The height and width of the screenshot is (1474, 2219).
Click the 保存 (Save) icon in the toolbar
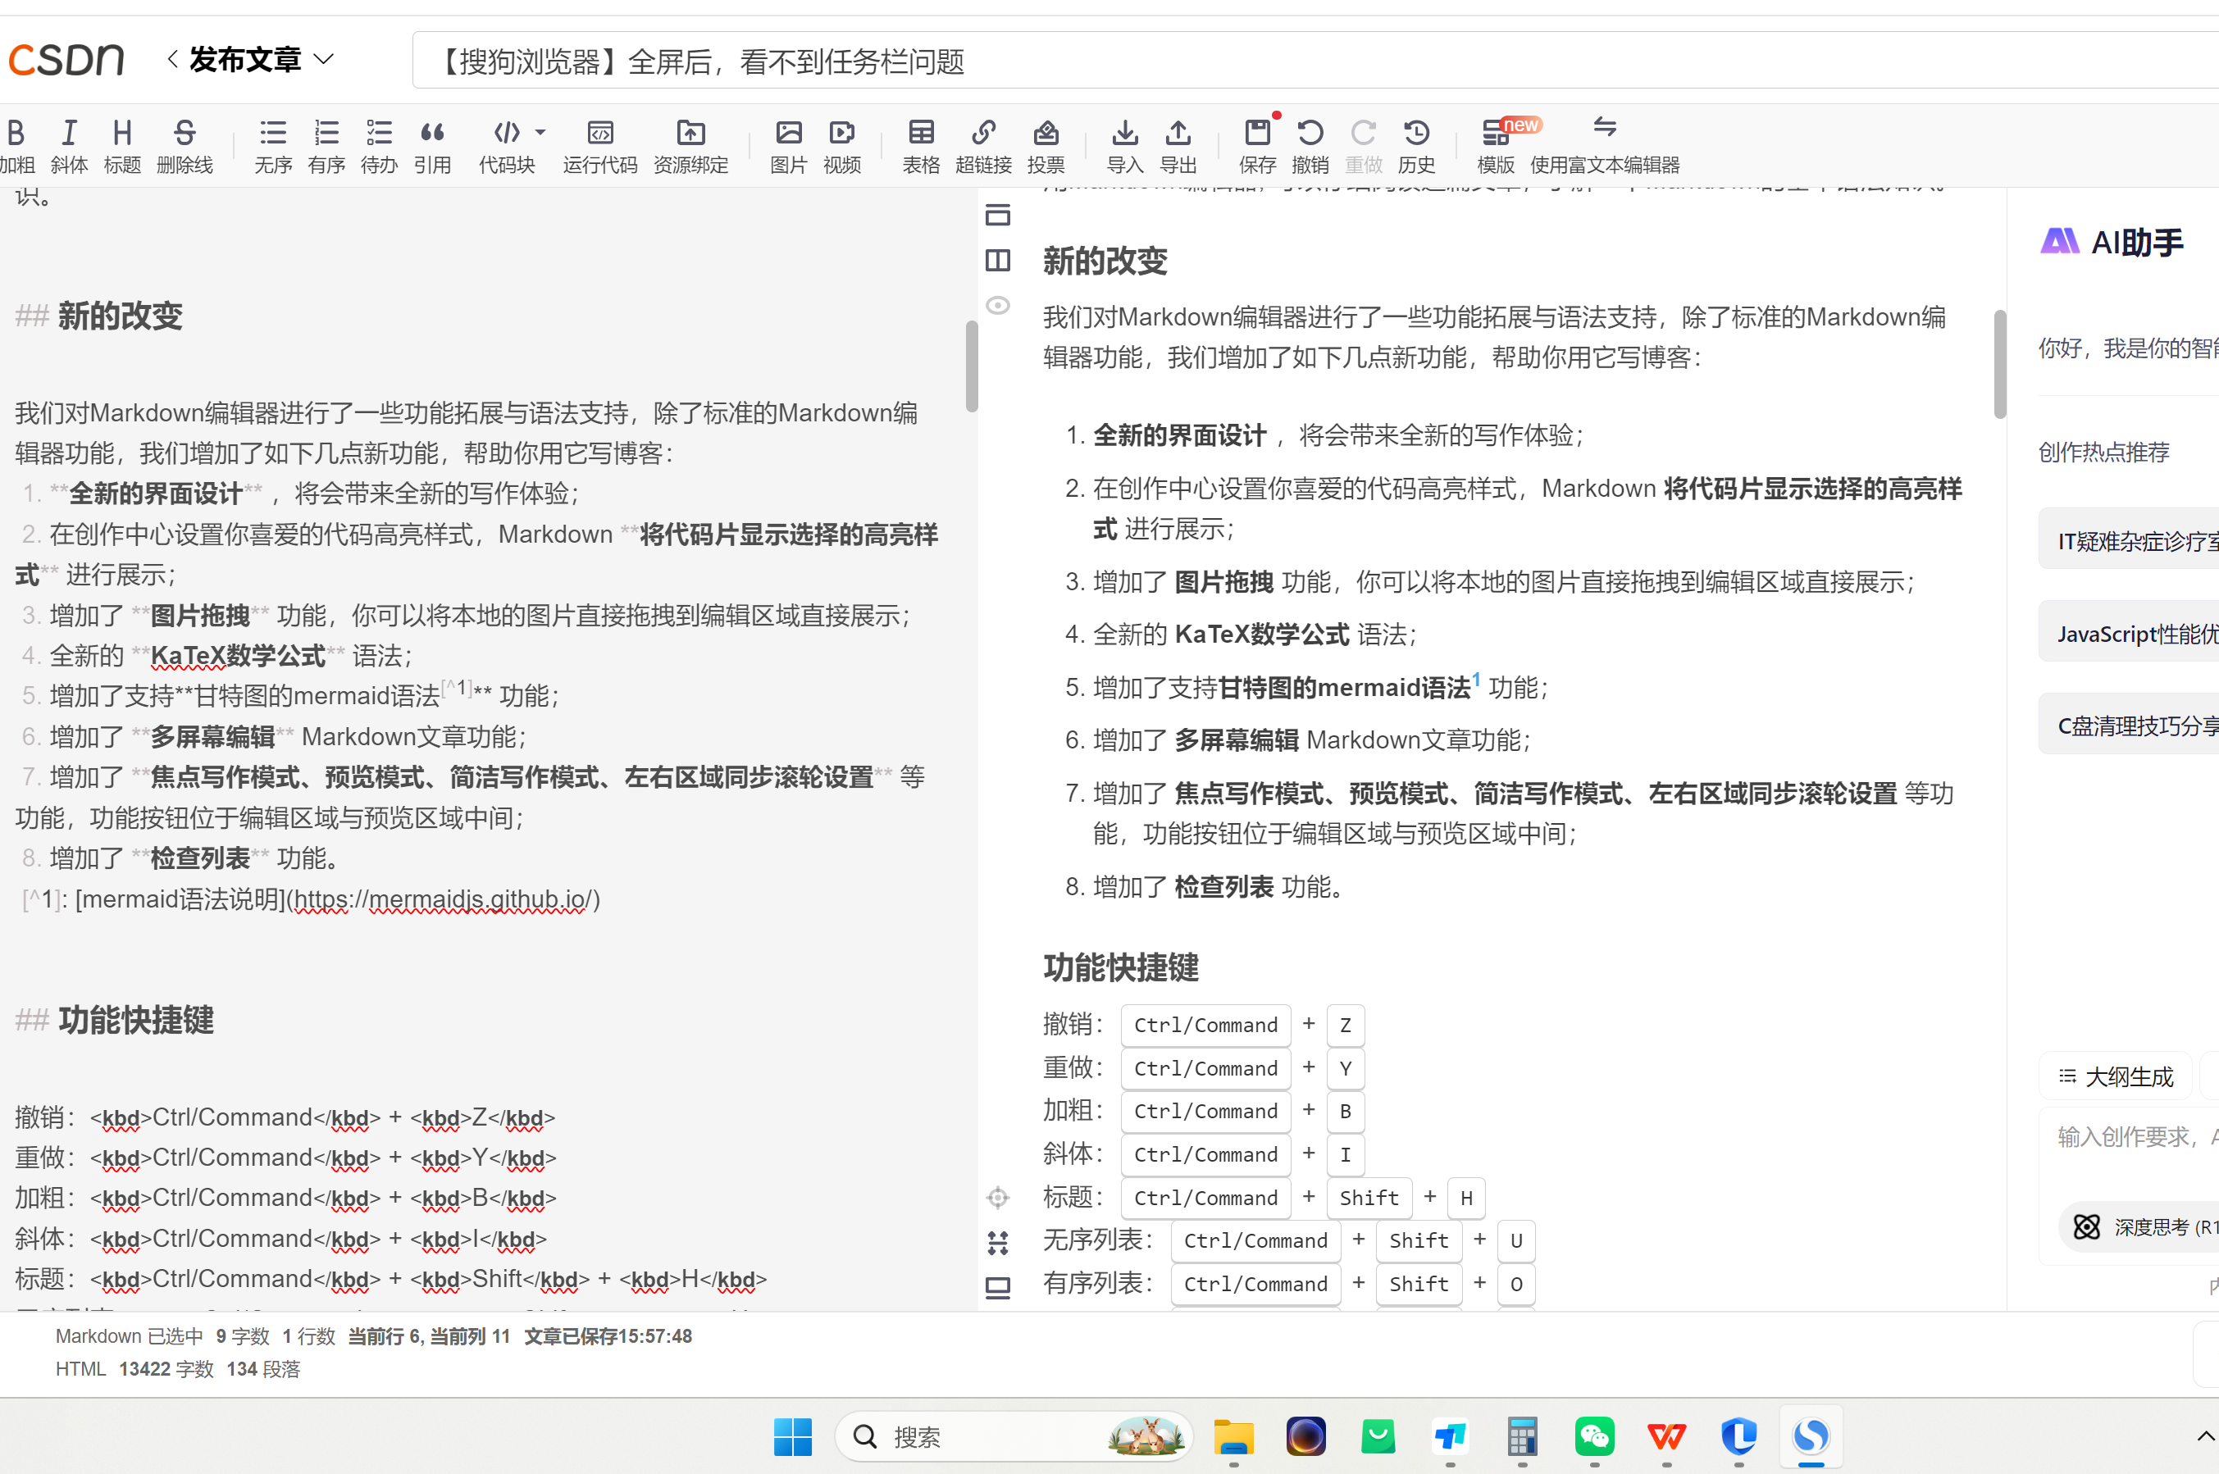point(1257,146)
